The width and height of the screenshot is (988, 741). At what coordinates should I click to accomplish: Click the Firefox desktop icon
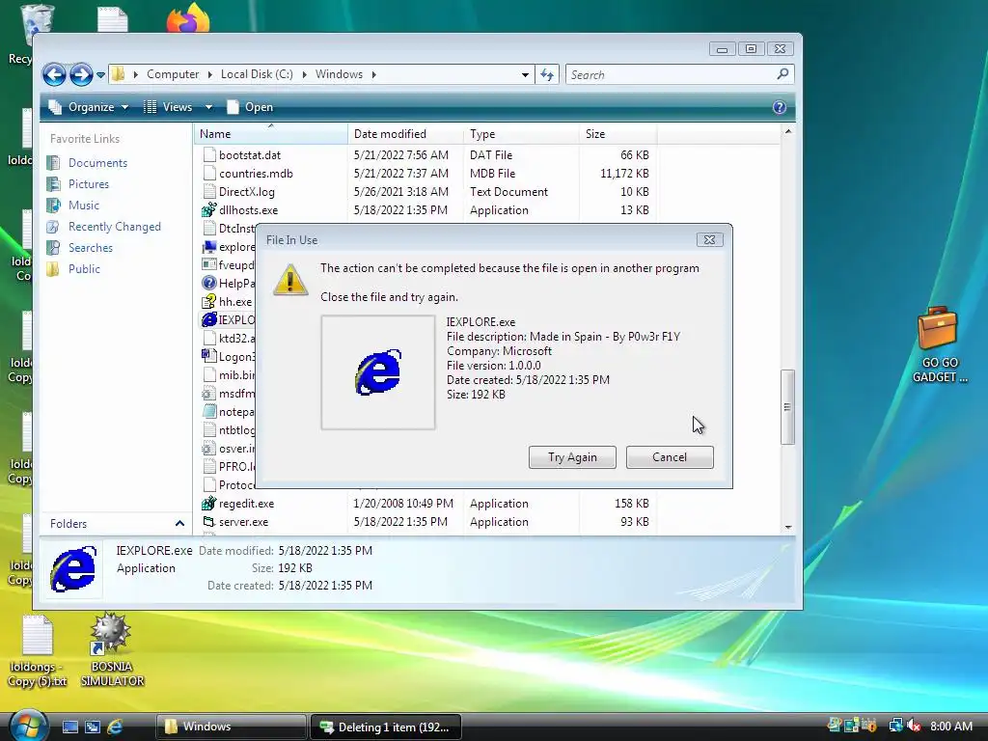tap(188, 17)
